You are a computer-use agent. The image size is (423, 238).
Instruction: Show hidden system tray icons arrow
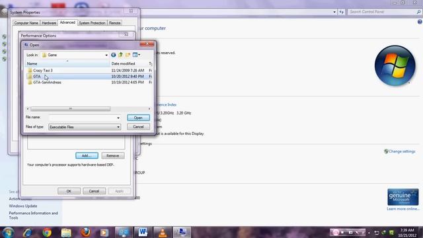[369, 233]
